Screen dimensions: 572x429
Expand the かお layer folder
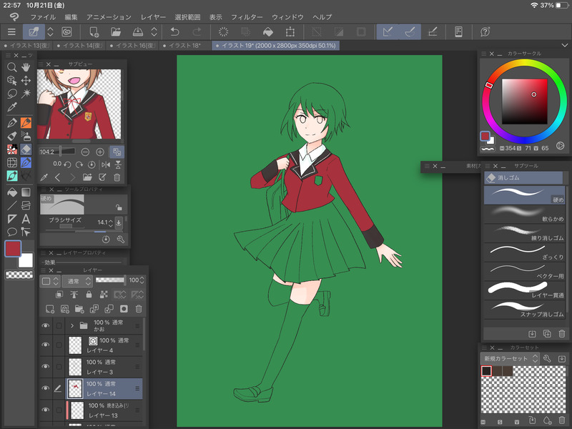point(72,325)
